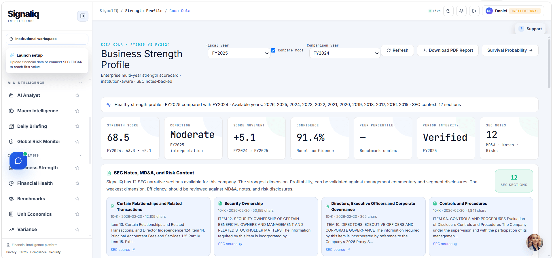Click the Support question mark icon
The width and height of the screenshot is (553, 258).
tap(521, 29)
